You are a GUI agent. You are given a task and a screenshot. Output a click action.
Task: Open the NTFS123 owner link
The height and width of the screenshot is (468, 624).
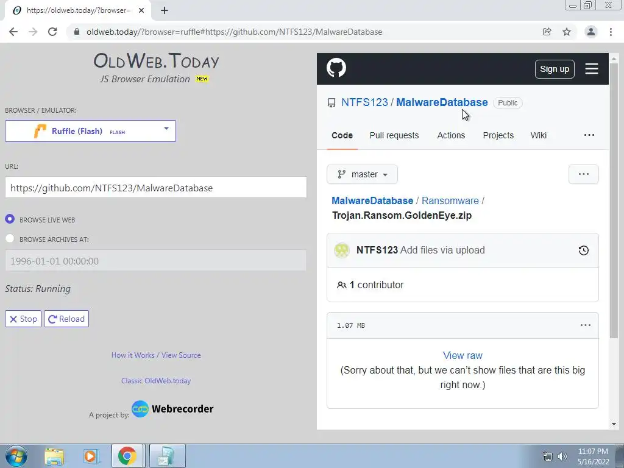tap(364, 102)
